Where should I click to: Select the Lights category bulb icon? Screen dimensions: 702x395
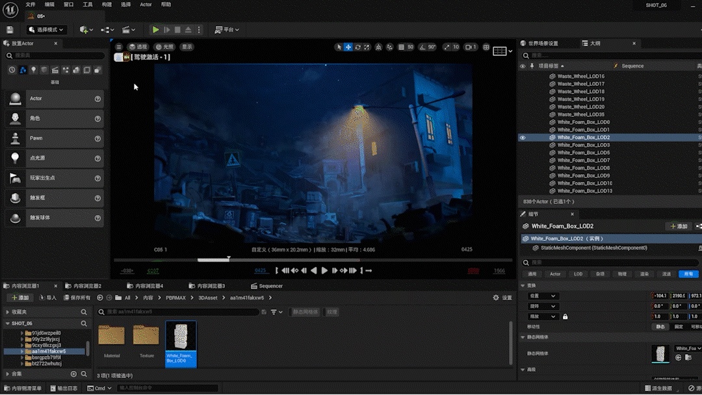click(x=33, y=70)
